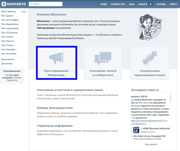Click the speech bubbles community posts icon
Image resolution: width=180 pixels, height=151 pixels.
(x=103, y=58)
